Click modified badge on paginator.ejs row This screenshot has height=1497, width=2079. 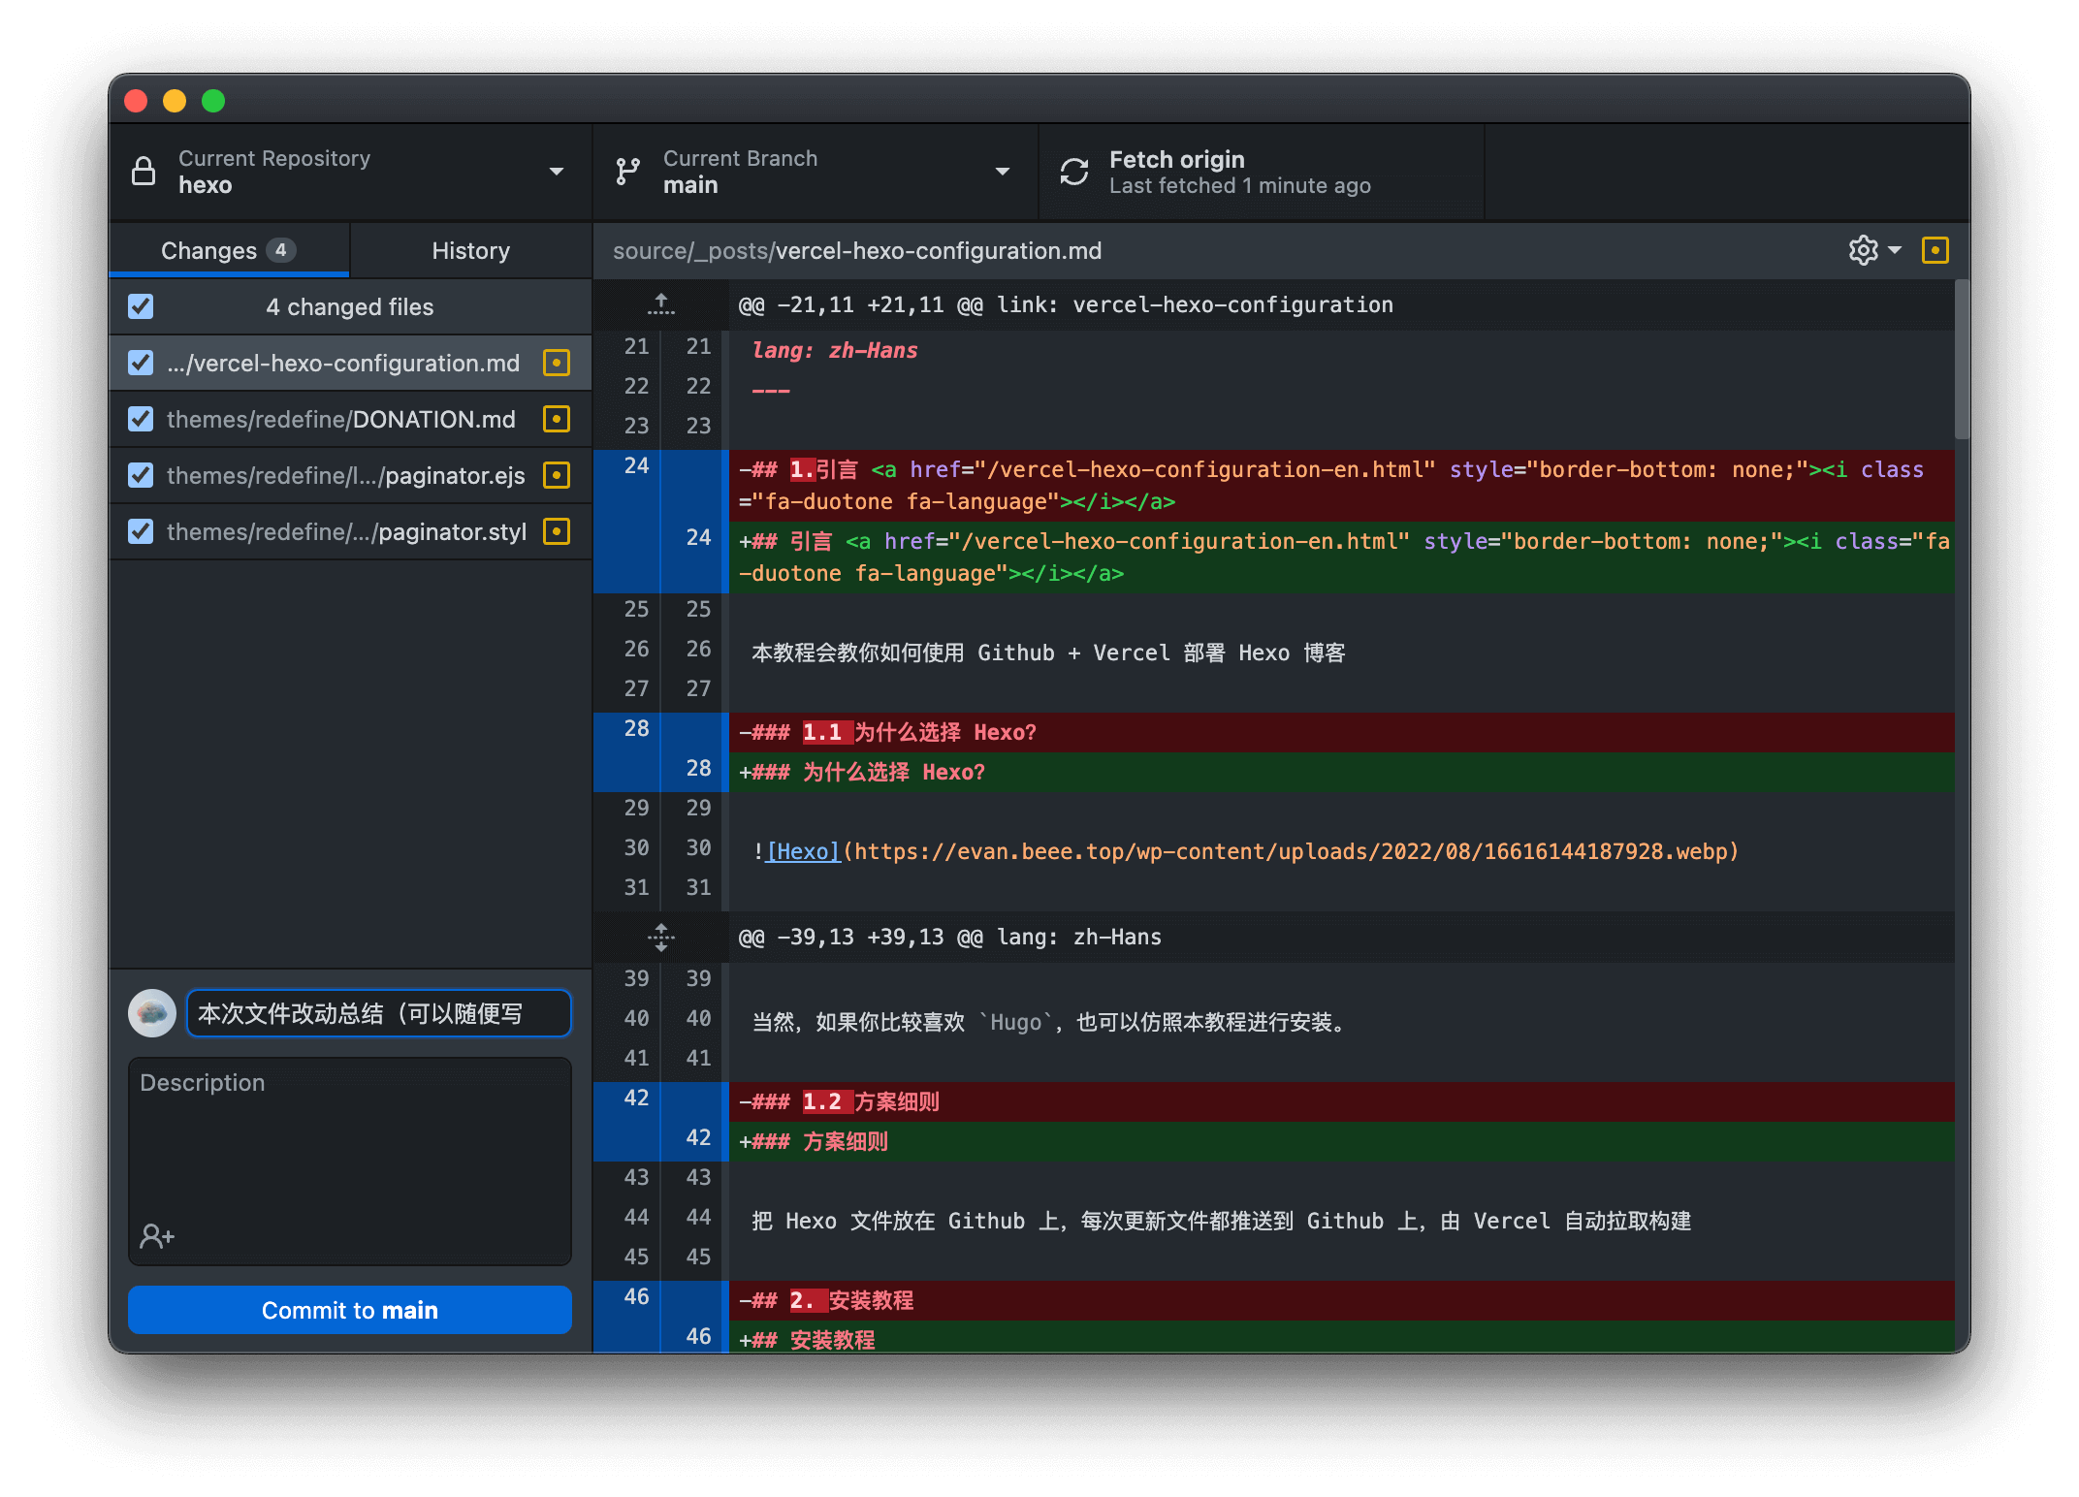point(557,475)
